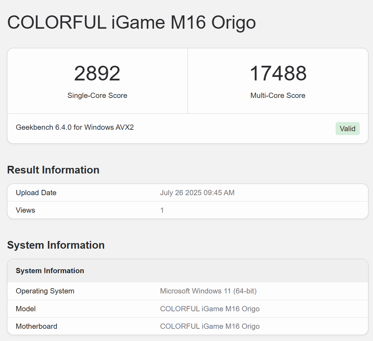
Task: Click the Single-Core Score label
Action: (97, 95)
